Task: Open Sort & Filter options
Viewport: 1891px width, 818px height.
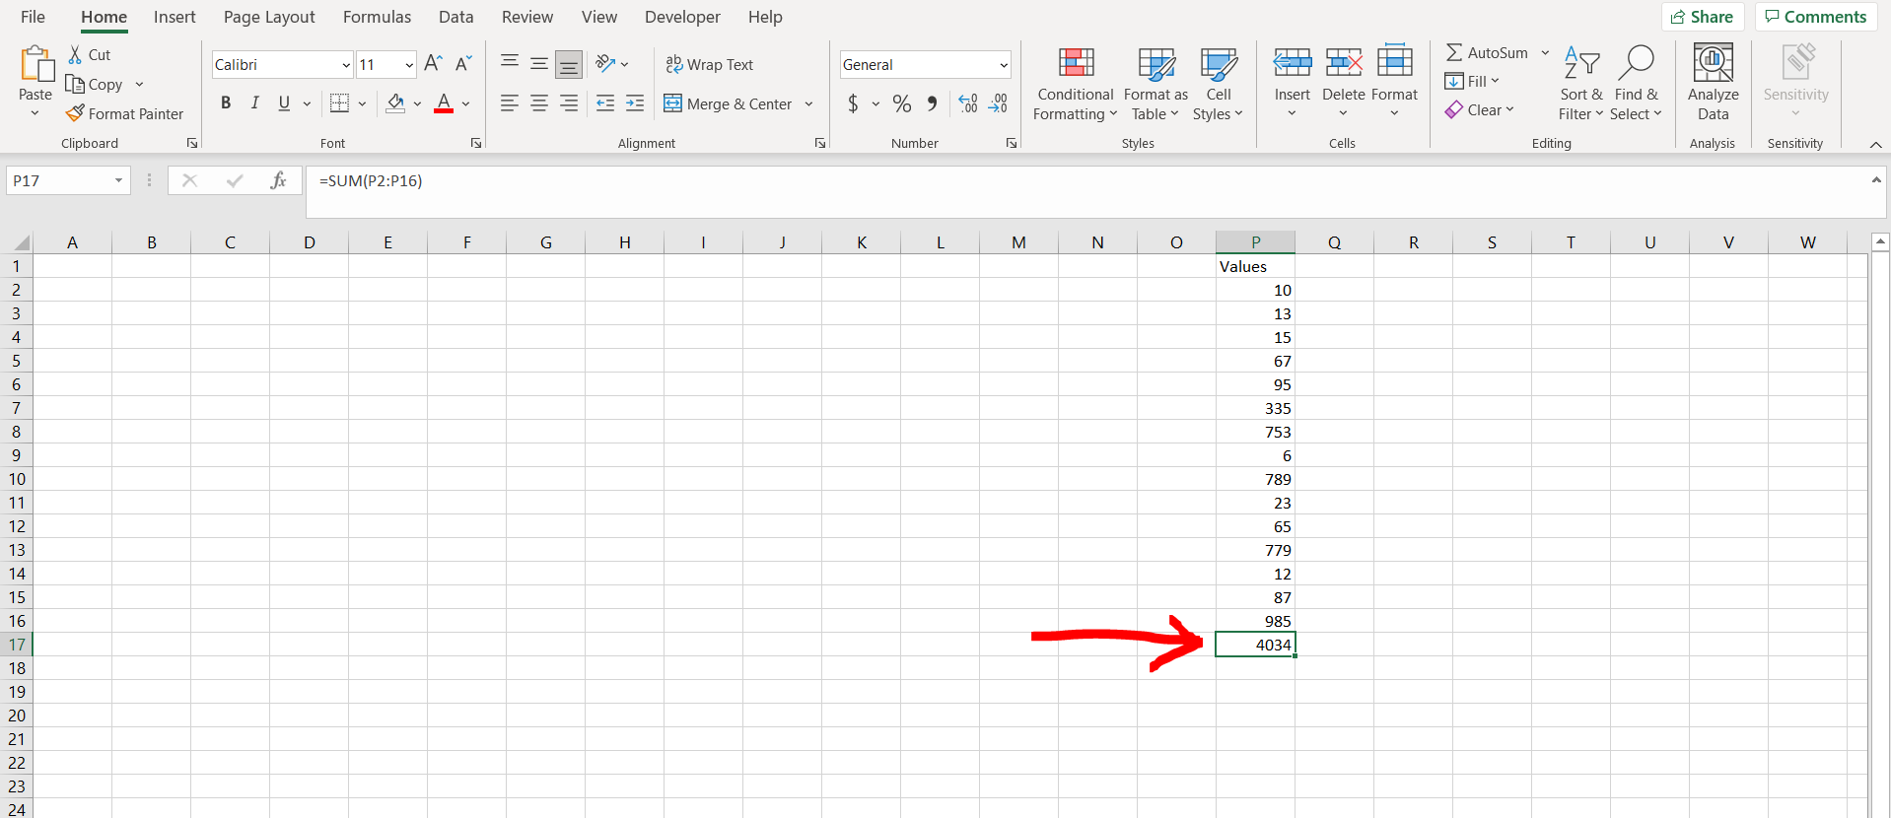Action: pyautogui.click(x=1581, y=84)
